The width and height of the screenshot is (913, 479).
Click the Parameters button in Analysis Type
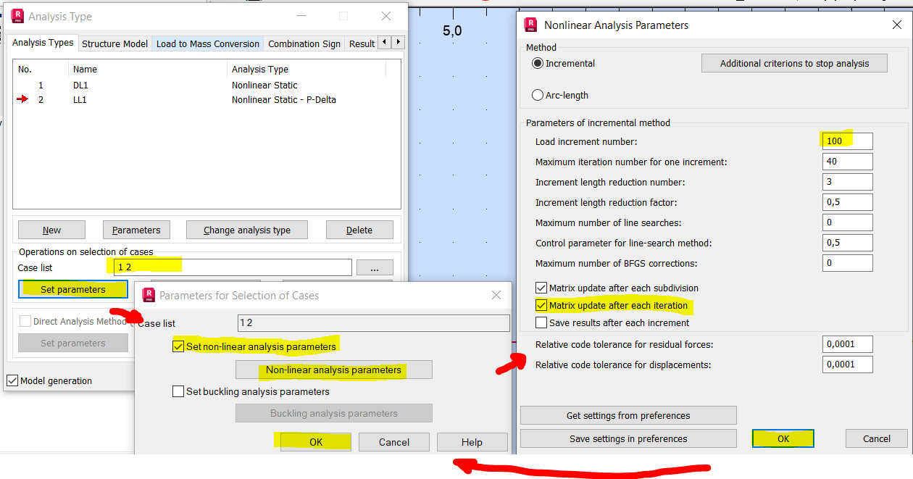tap(136, 230)
